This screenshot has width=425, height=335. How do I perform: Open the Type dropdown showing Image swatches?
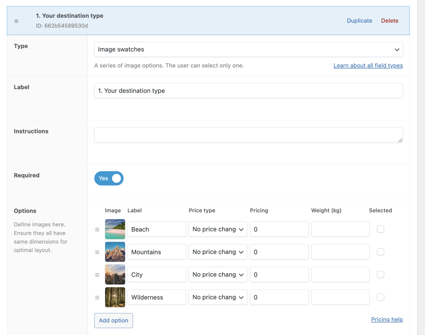coord(248,49)
